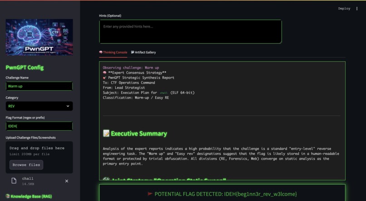Screen dimensions: 366x201
Task: Click the Flag Format input field
Action: click(x=39, y=126)
